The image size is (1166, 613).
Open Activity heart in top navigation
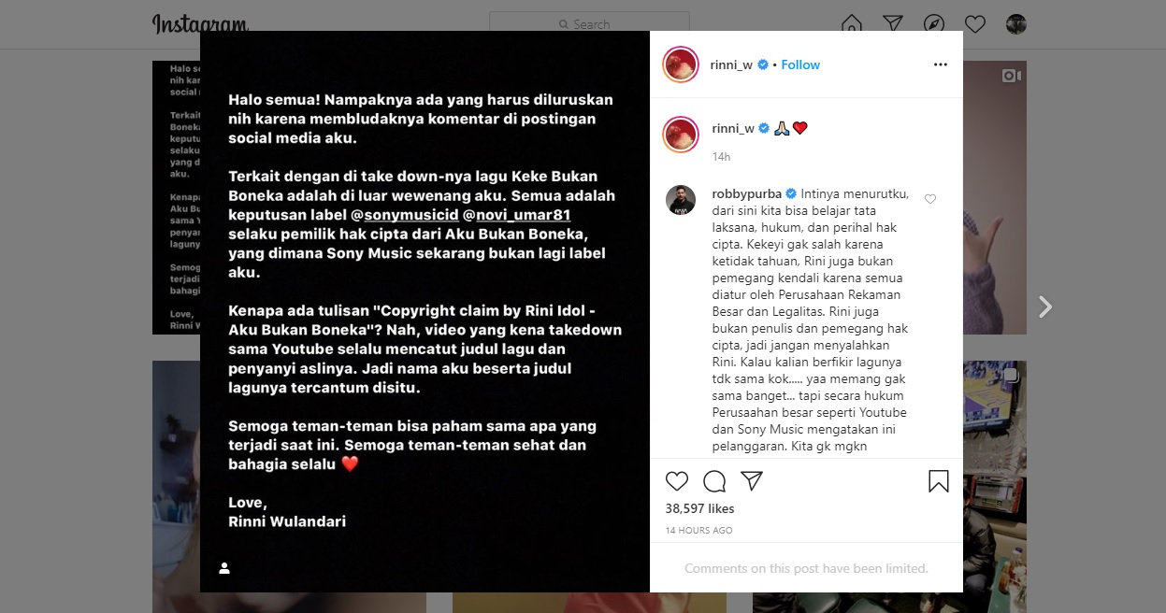[x=975, y=24]
